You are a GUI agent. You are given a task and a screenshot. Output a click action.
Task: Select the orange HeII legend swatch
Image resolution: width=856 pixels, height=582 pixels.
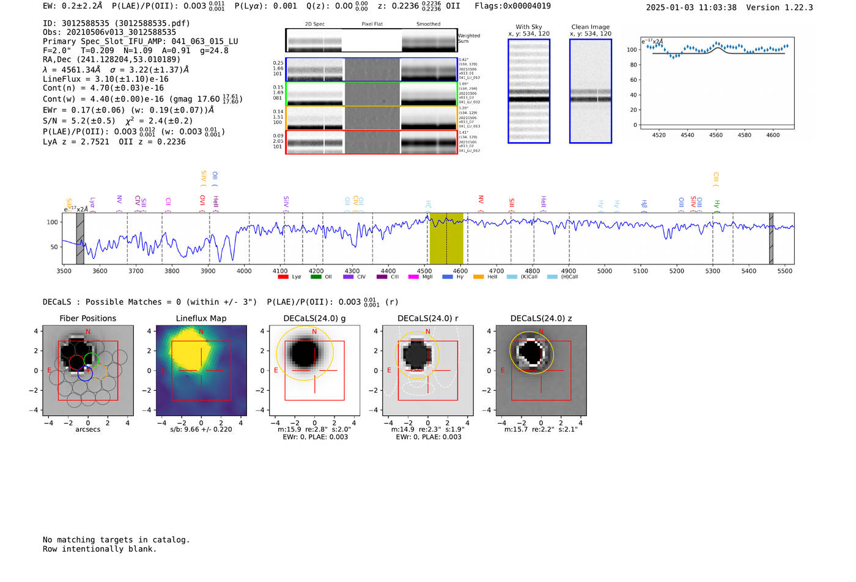[478, 277]
